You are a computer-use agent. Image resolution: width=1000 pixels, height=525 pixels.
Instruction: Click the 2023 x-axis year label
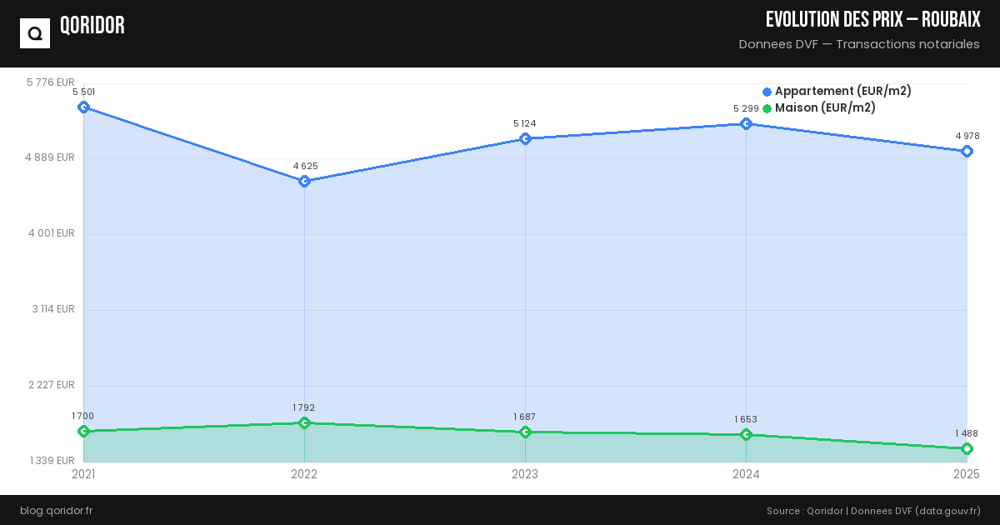pos(525,474)
